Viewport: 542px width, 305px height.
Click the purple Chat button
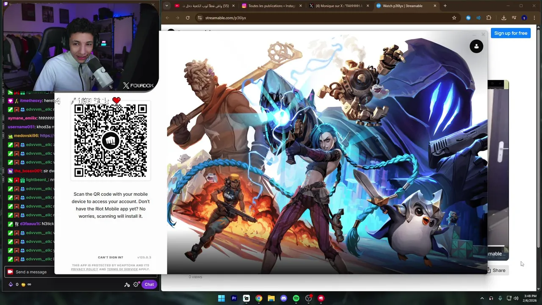(149, 284)
